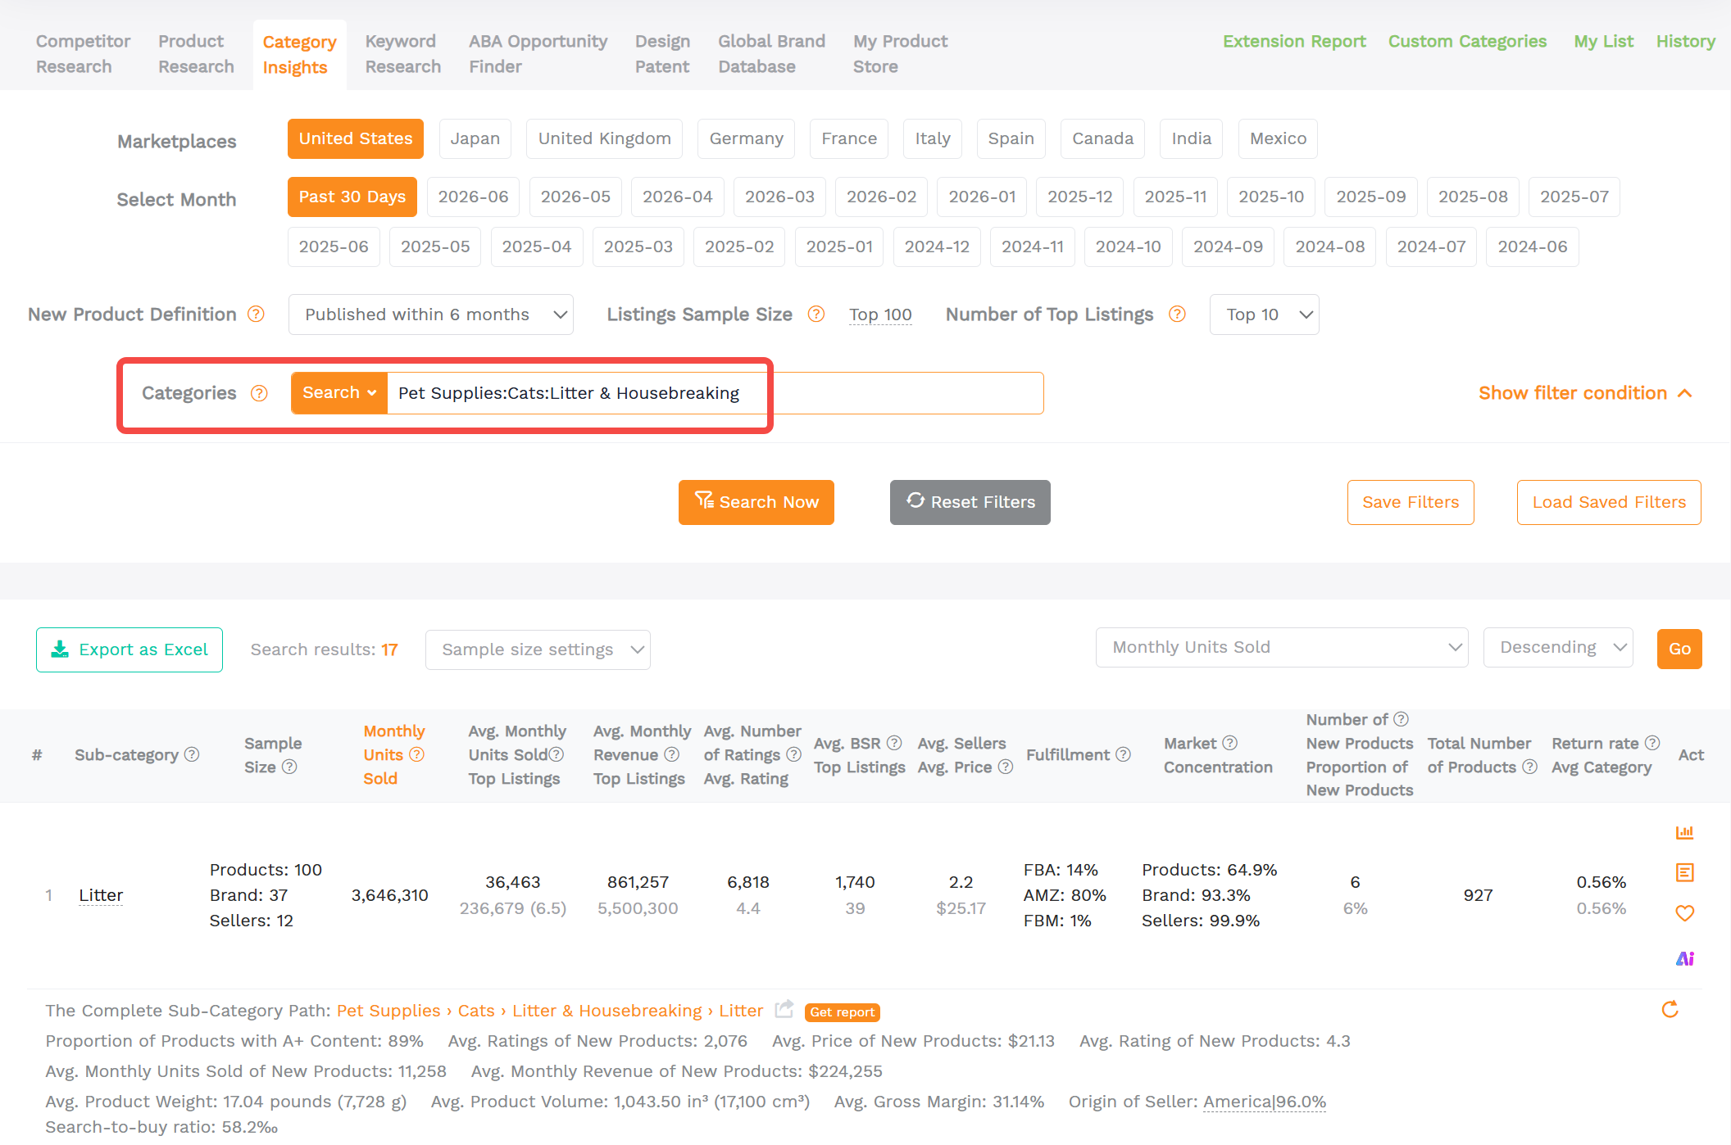Choose month 2025-12

click(1079, 197)
